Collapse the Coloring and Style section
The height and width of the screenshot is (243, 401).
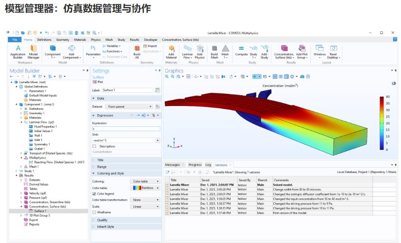[126, 174]
